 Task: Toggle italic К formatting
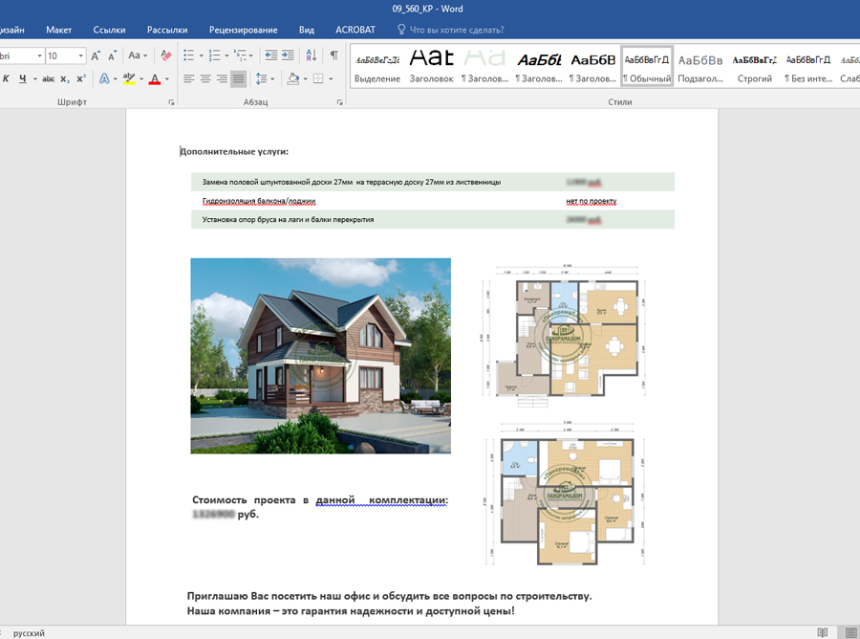coord(6,79)
